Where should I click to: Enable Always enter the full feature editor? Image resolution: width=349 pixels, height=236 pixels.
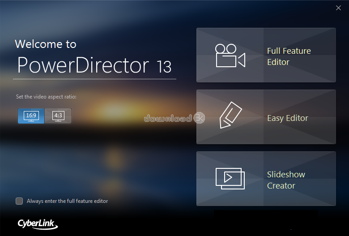[19, 201]
